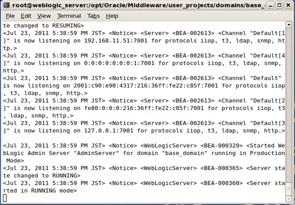The width and height of the screenshot is (295, 205).
Task: Minimize the terminal window
Action: pyautogui.click(x=271, y=5)
